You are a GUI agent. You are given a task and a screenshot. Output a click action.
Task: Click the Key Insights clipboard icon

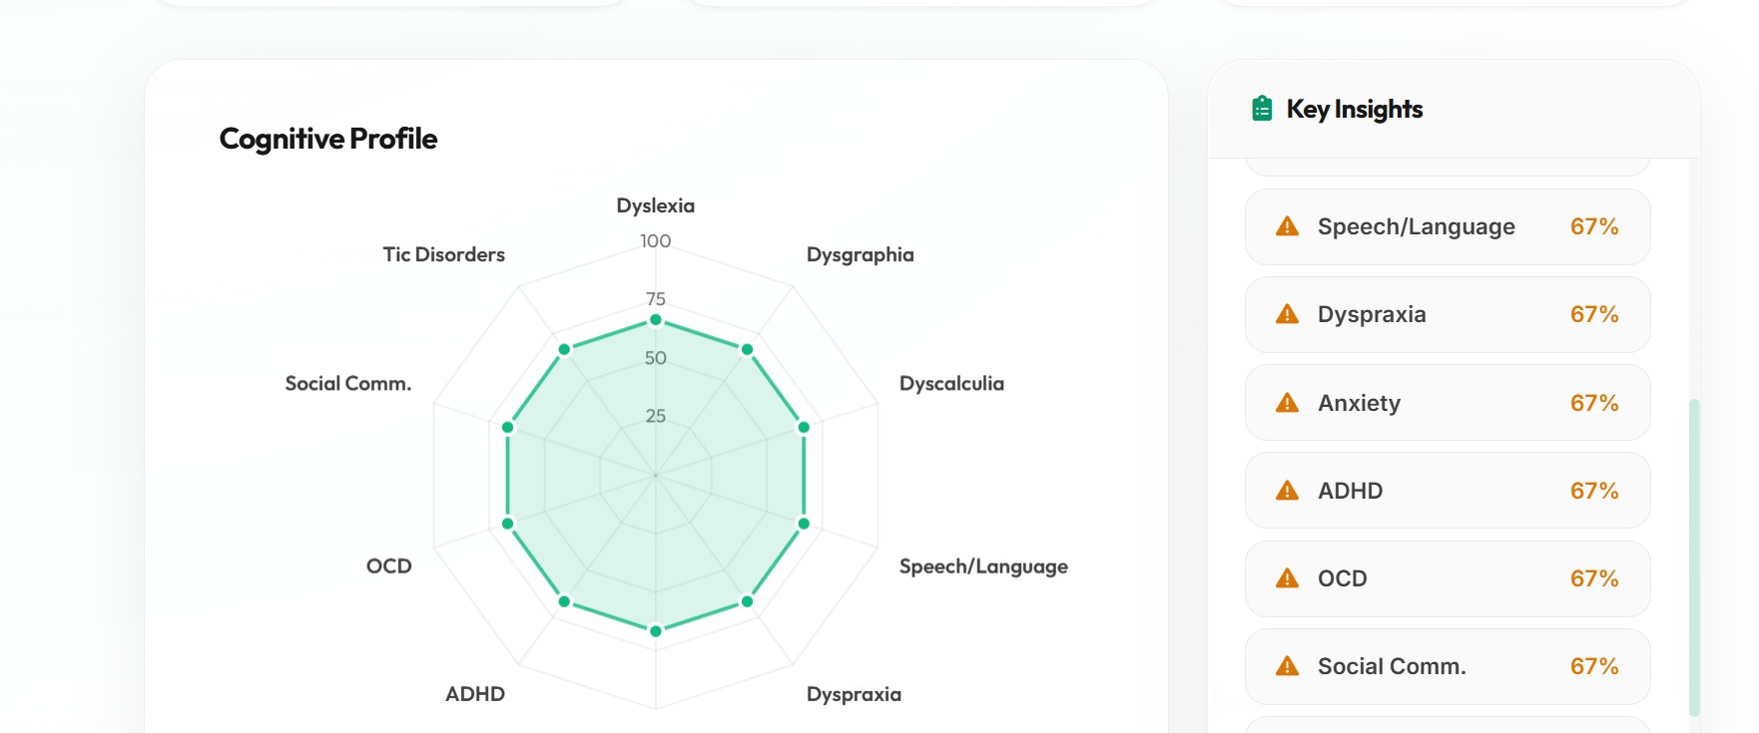point(1262,109)
